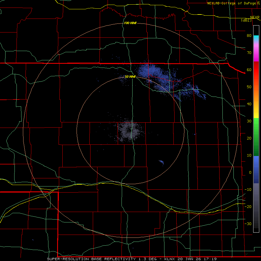261x261 pixels.
Task: Click the orange segment of the color bar
Action: click(256, 95)
